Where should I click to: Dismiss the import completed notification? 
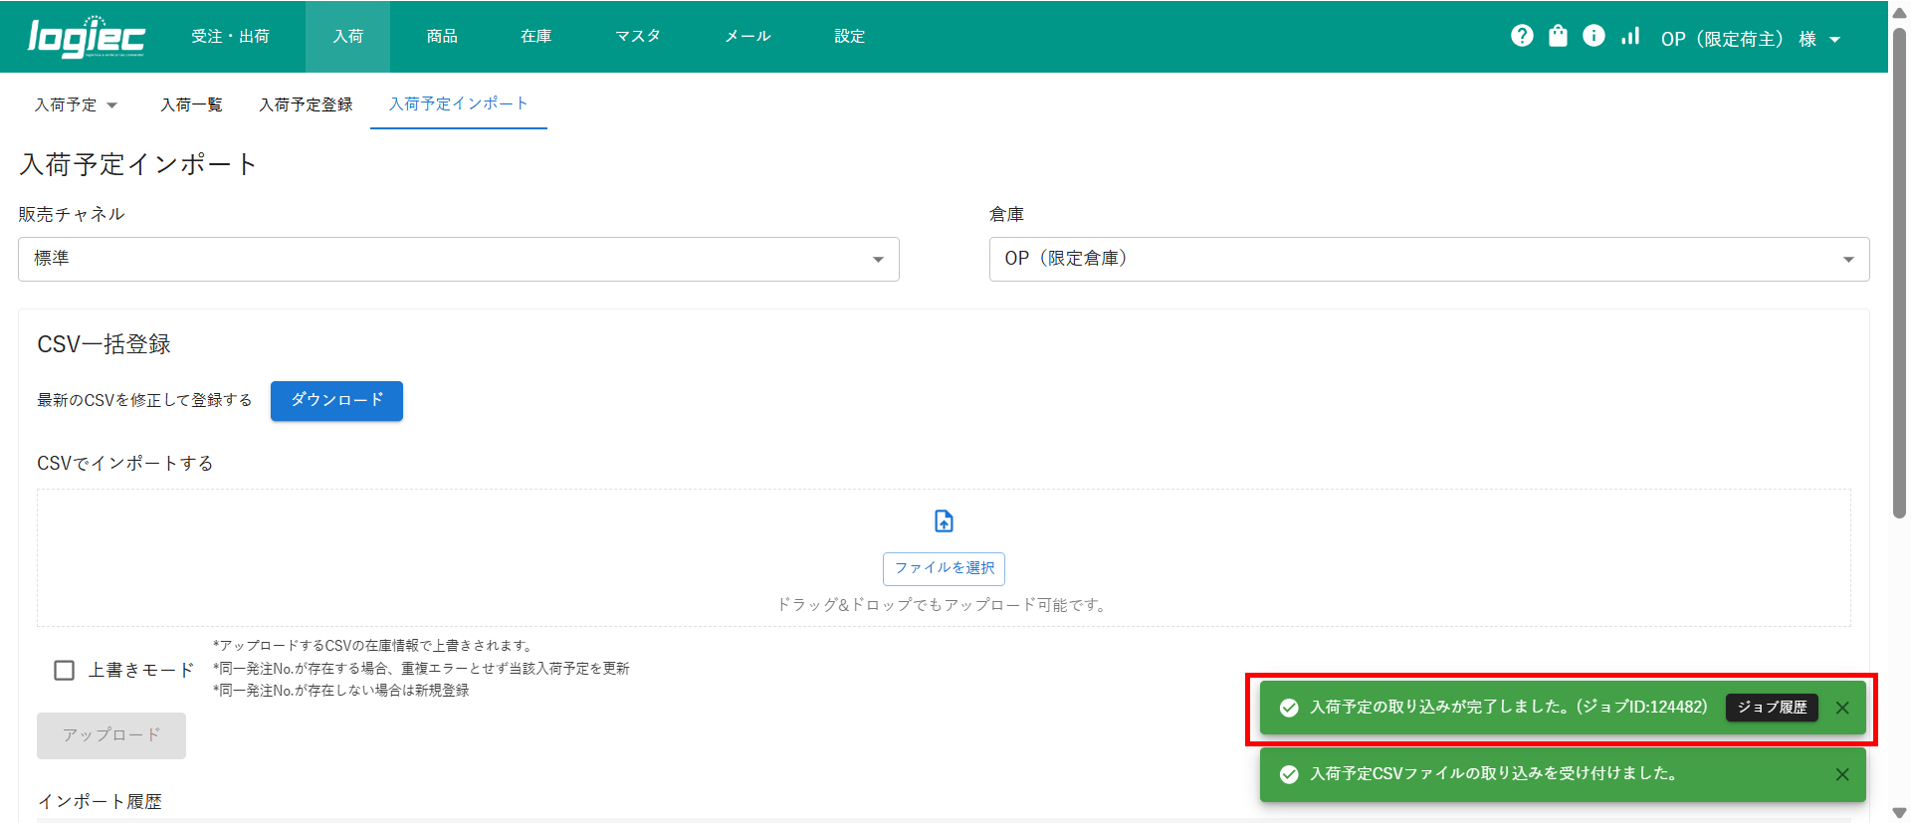[x=1842, y=708]
